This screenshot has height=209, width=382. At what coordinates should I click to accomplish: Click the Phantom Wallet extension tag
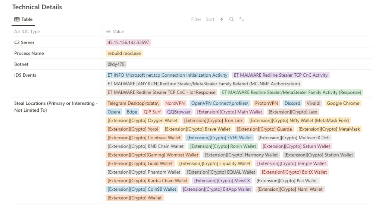click(144, 172)
